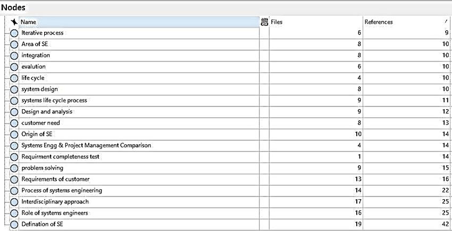Select Systems Engg & Project Management Comparison node

86,145
